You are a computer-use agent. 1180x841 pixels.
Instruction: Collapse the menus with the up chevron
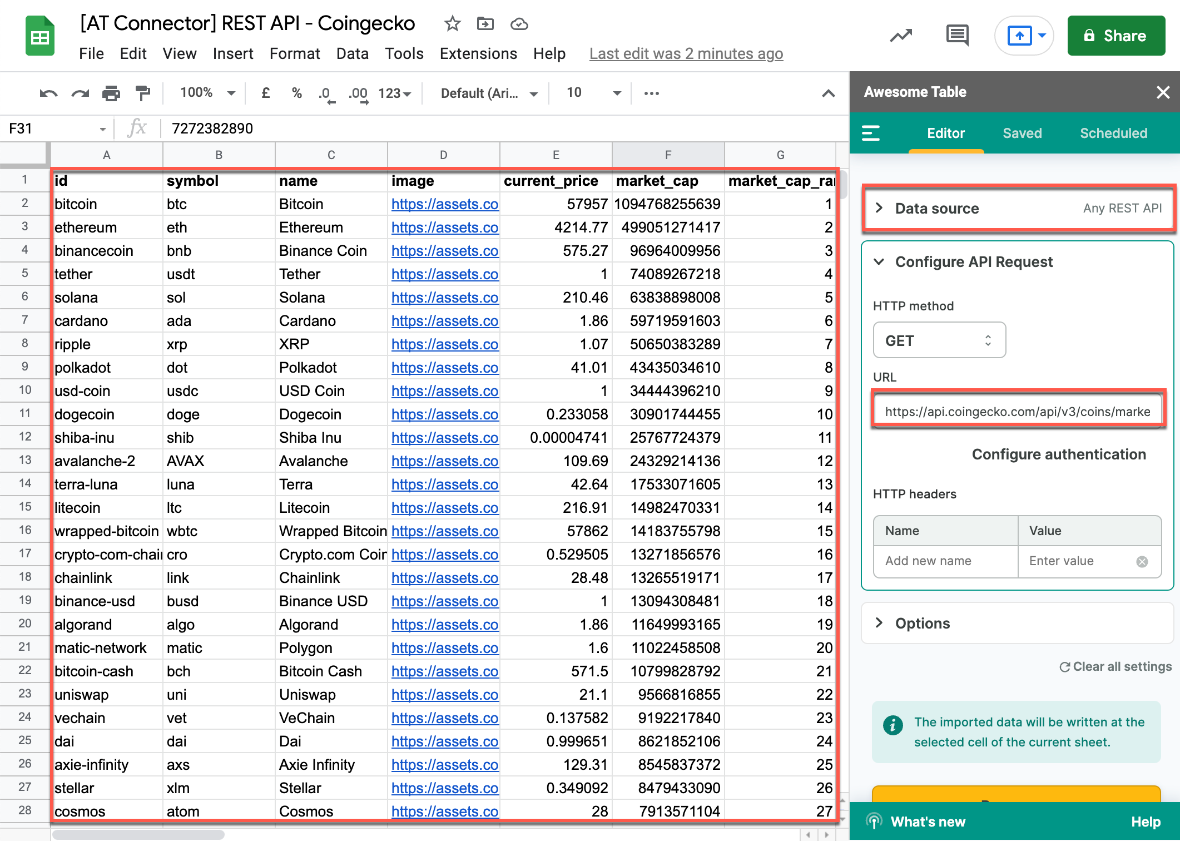click(828, 93)
